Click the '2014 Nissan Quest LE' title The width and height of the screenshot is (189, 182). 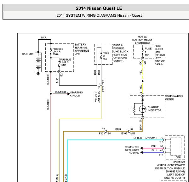tap(99, 8)
